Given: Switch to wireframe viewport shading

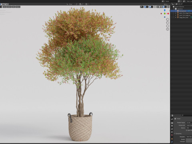Looking at the screenshot, I should pos(158,7).
